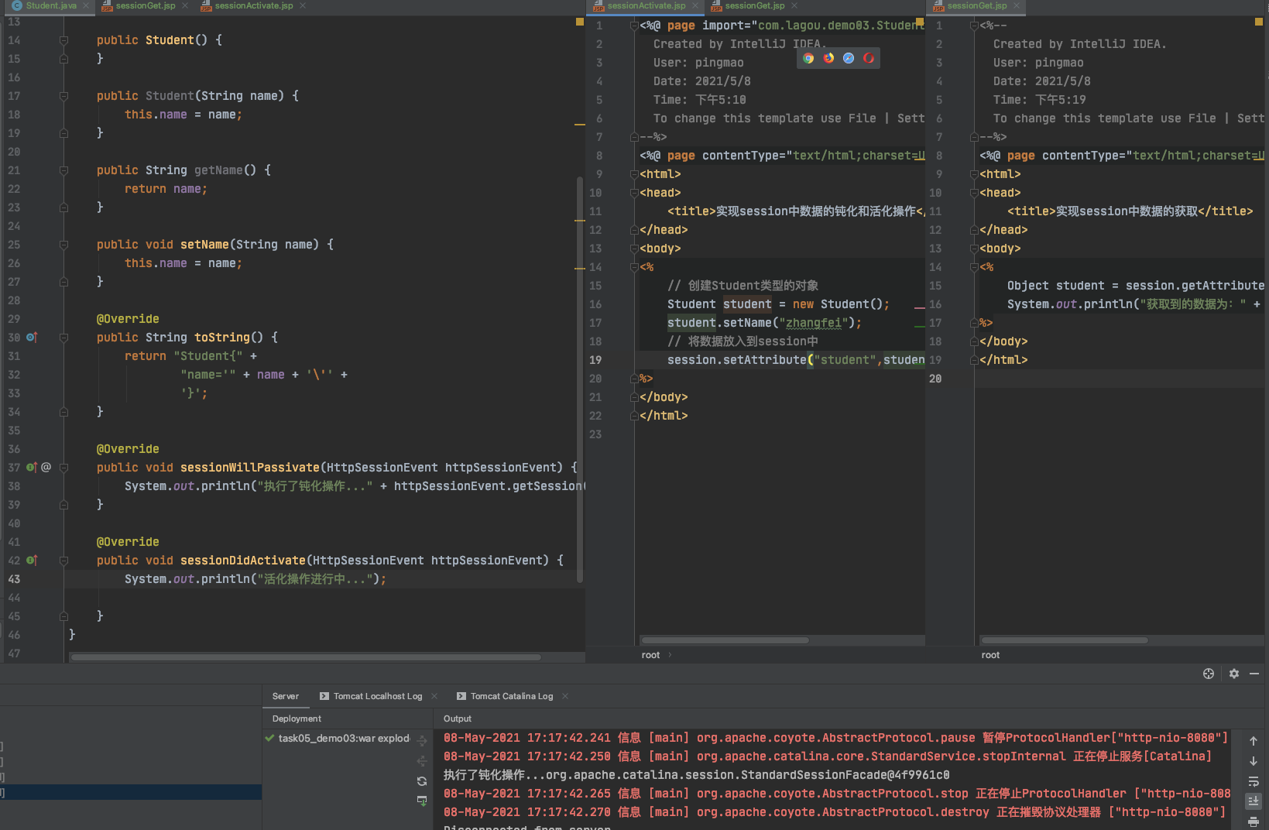
Task: Close sessionGet.jsp tab in right editor
Action: click(x=1017, y=5)
